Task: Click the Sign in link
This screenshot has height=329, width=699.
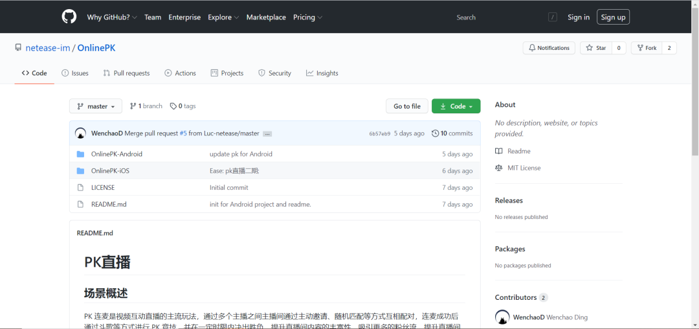Action: 579,17
